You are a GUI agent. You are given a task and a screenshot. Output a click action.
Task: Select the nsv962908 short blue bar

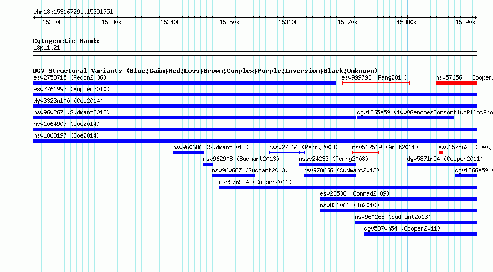[208, 164]
